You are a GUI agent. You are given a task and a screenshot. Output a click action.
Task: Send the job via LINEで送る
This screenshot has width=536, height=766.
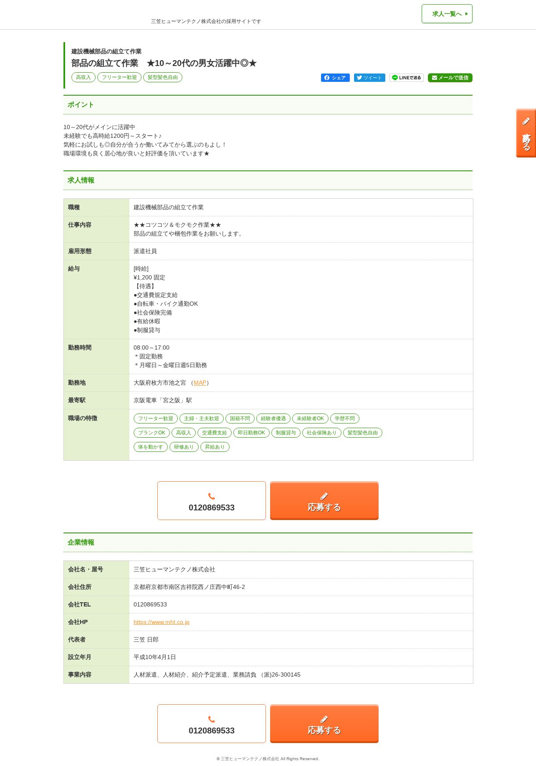407,78
